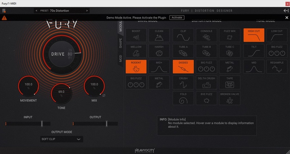
Task: Toggle the Diodes distortion module
Action: tap(183, 67)
